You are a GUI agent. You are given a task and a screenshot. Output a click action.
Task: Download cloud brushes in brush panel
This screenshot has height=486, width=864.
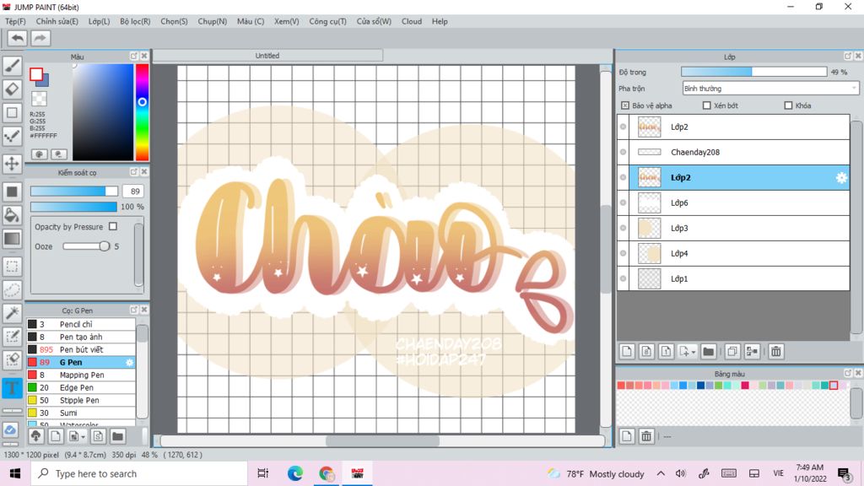pyautogui.click(x=35, y=436)
